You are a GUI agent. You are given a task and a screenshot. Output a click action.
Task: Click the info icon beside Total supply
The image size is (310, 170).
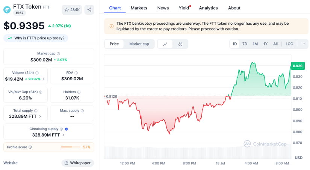36,111
